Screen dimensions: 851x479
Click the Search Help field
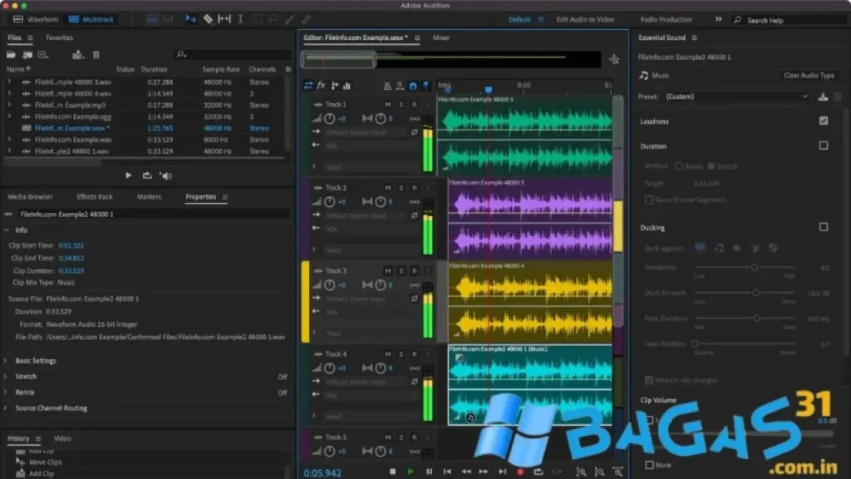pyautogui.click(x=788, y=20)
